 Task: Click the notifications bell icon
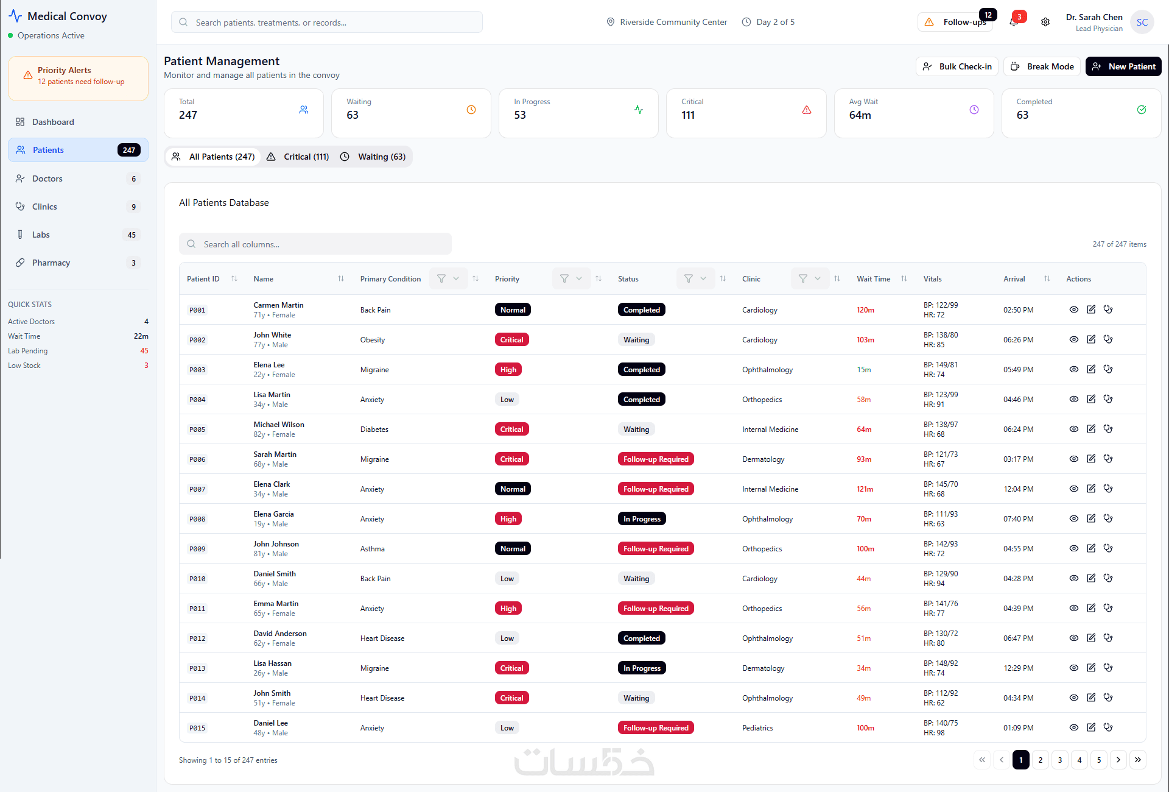click(x=1014, y=22)
